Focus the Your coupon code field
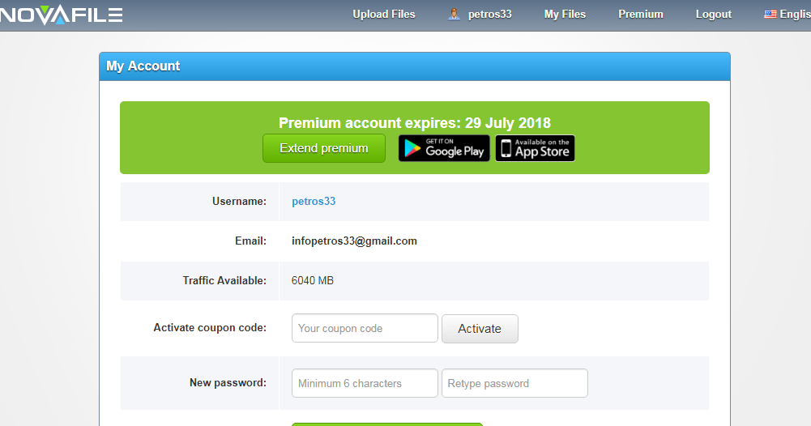Screen dimensions: 811x426 click(x=365, y=329)
